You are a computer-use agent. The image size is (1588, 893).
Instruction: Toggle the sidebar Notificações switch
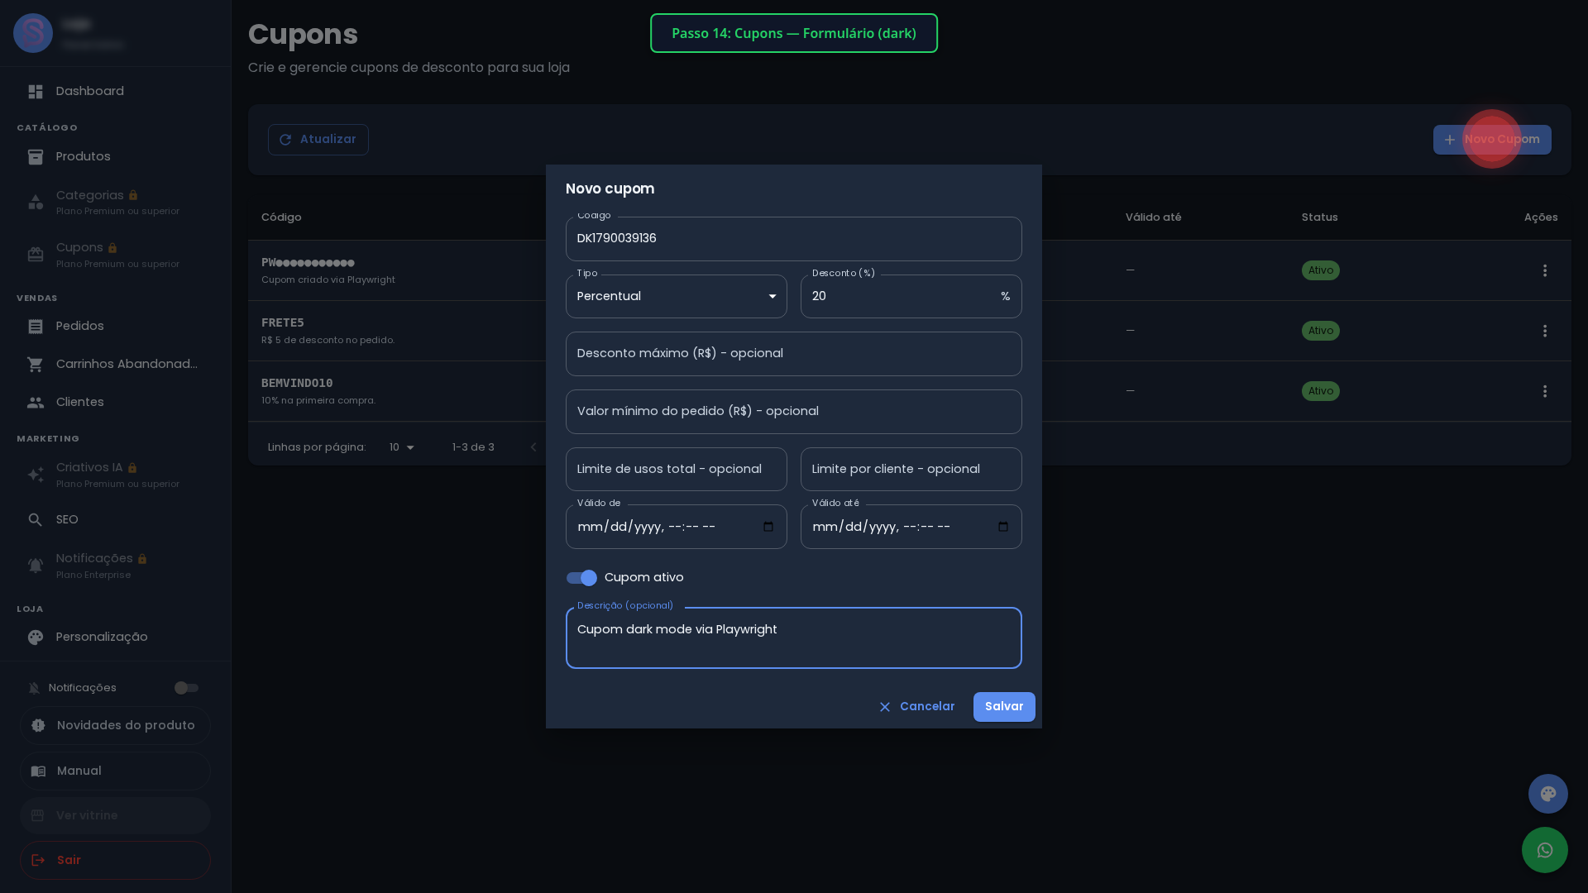click(186, 688)
